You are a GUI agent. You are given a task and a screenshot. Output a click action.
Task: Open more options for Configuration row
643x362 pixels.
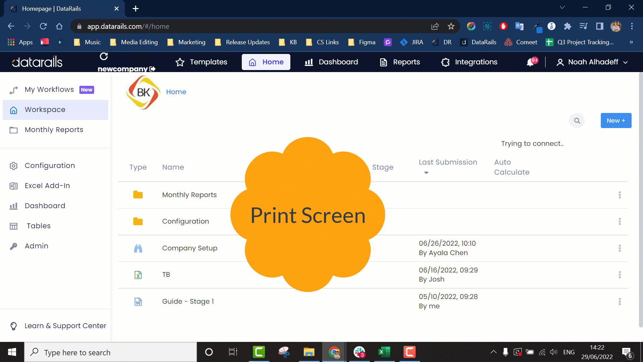[620, 222]
